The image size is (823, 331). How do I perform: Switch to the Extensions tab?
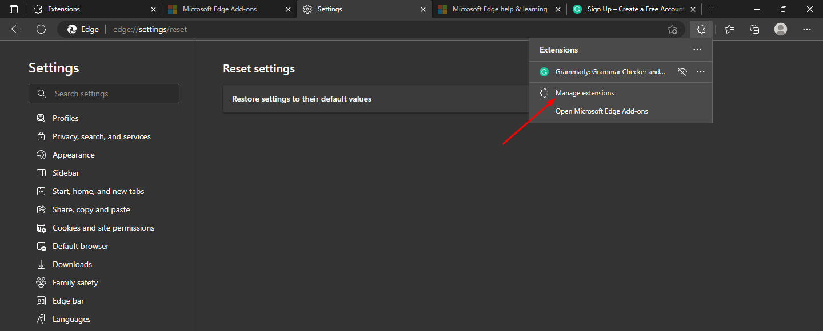coord(94,9)
